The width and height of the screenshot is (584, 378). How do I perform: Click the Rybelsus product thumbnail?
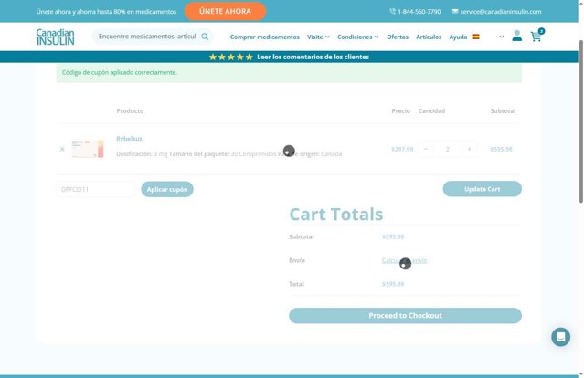pos(88,149)
